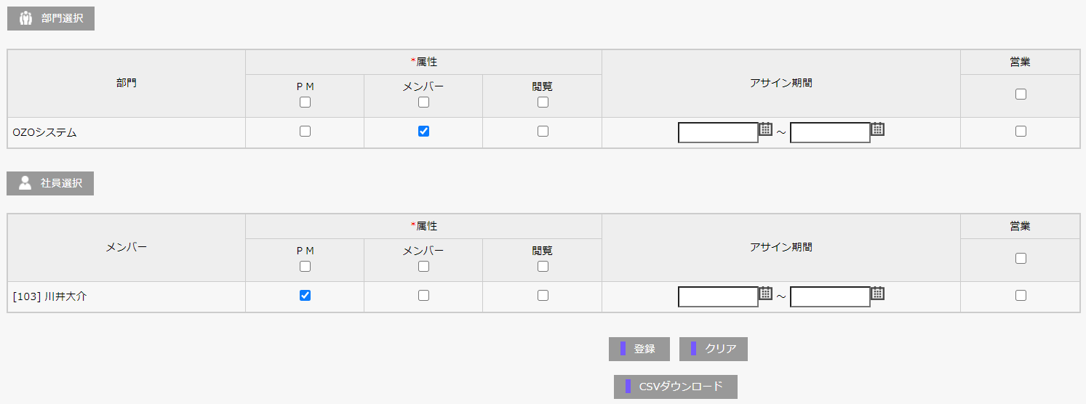Open end date calendar for 川井大介 row
Image resolution: width=1086 pixels, height=404 pixels.
pos(877,294)
